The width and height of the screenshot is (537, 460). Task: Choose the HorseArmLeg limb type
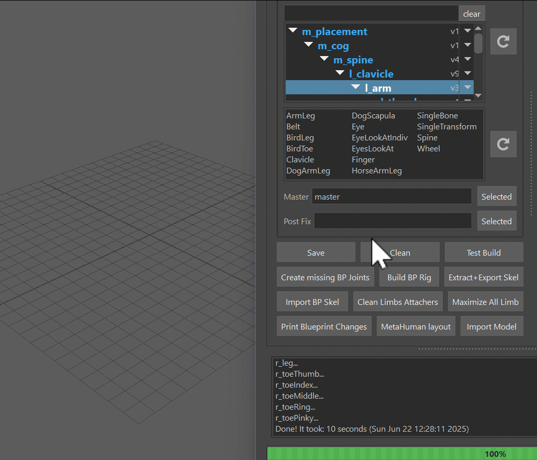tap(377, 171)
